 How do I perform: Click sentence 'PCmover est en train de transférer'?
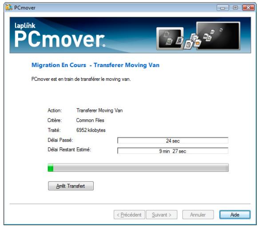(81, 79)
